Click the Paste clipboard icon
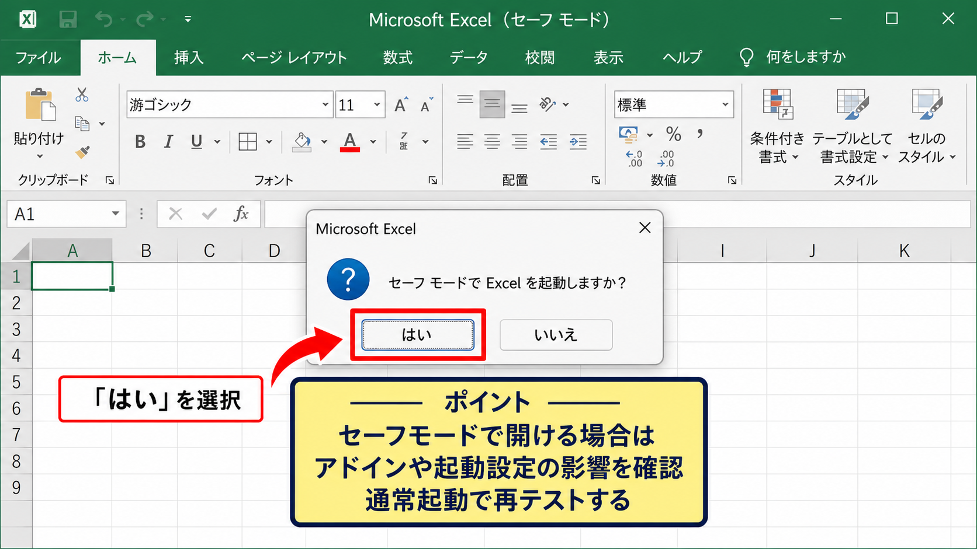977x549 pixels. pyautogui.click(x=40, y=106)
